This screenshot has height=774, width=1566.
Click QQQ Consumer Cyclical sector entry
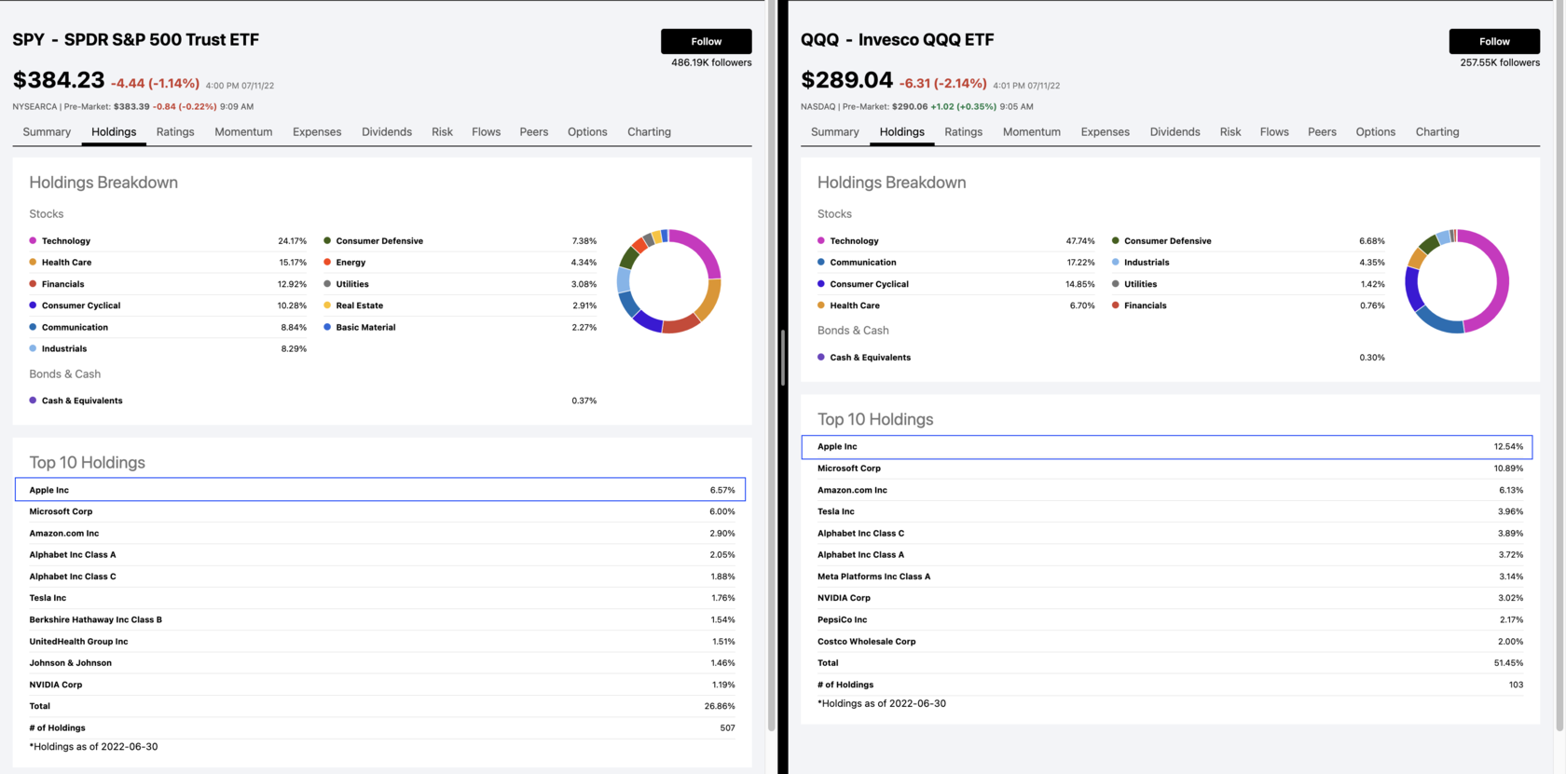click(955, 284)
